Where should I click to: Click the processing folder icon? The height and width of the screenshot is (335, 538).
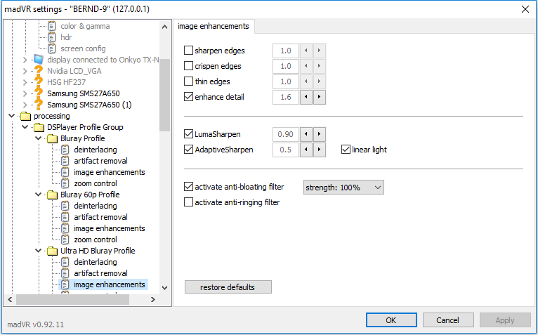coord(25,116)
